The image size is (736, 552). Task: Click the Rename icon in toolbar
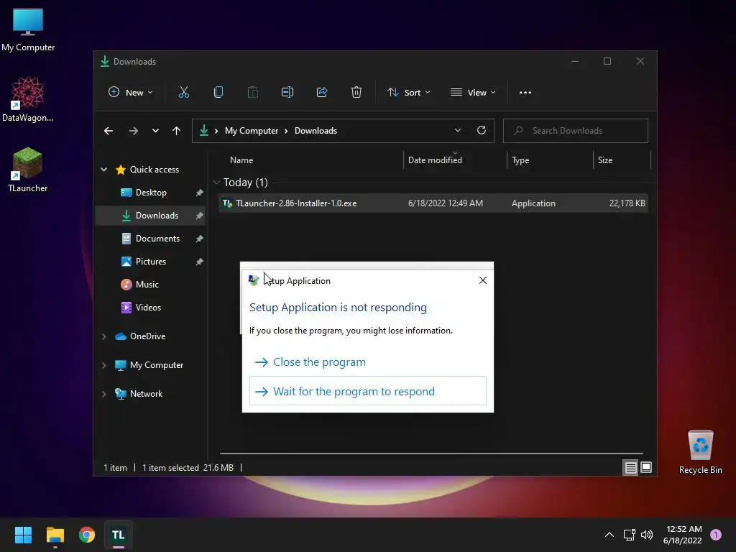pyautogui.click(x=287, y=93)
